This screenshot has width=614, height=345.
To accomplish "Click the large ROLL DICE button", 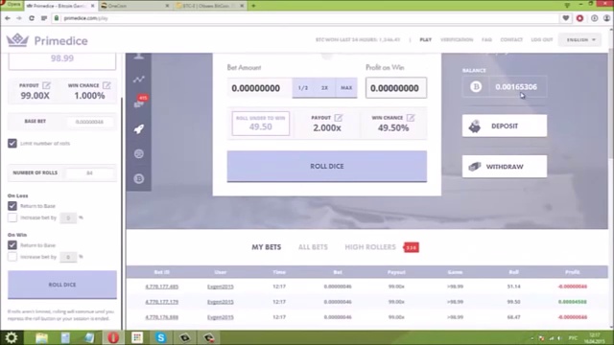I will click(x=327, y=166).
